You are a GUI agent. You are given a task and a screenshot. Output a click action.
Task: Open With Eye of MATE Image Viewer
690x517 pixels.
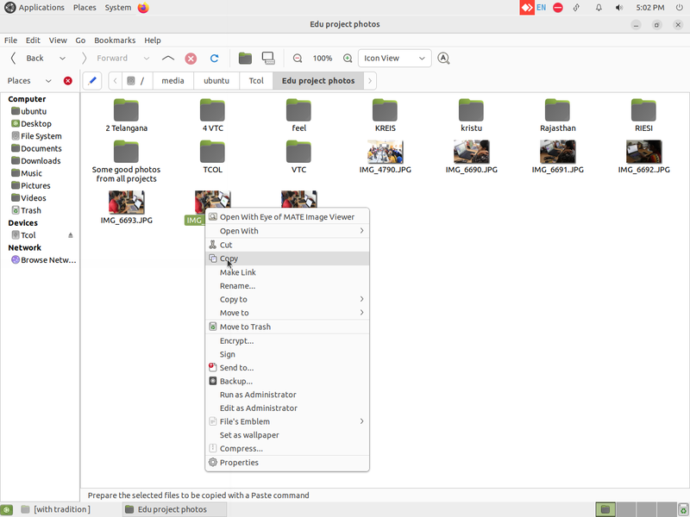tap(287, 217)
